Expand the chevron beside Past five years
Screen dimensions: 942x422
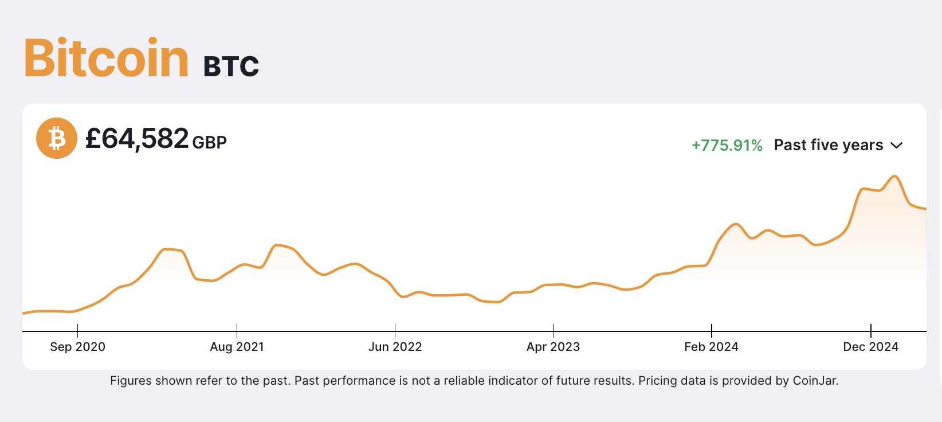897,145
